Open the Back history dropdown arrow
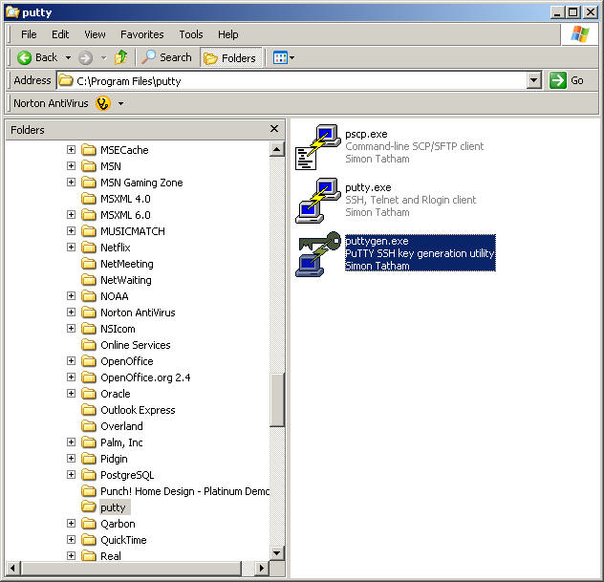The image size is (604, 582). tap(68, 57)
